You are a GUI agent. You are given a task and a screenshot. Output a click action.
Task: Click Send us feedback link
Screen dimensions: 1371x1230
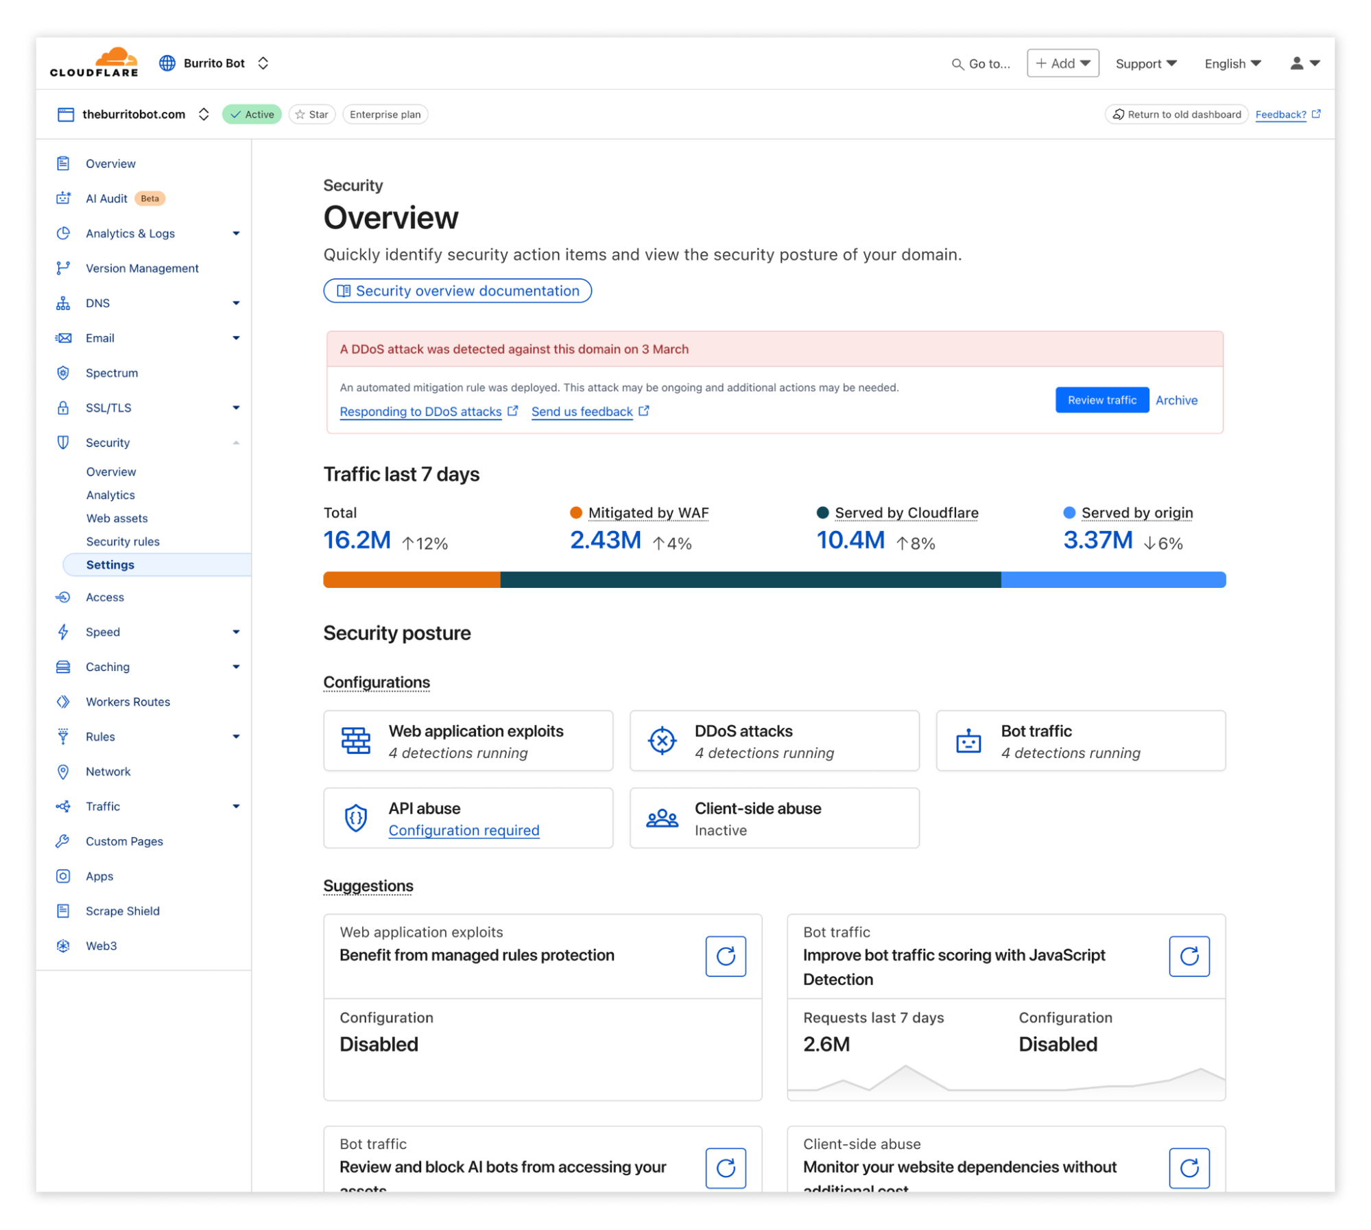pyautogui.click(x=591, y=412)
